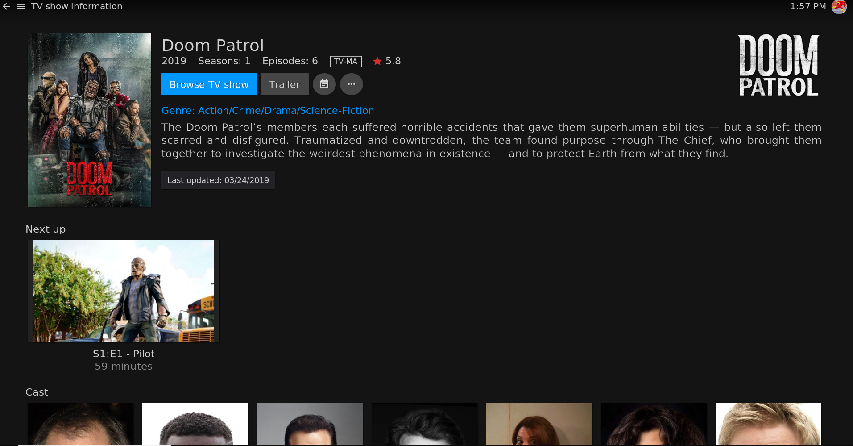Click the 'Seasons: 1' text
The width and height of the screenshot is (853, 446).
(x=224, y=61)
